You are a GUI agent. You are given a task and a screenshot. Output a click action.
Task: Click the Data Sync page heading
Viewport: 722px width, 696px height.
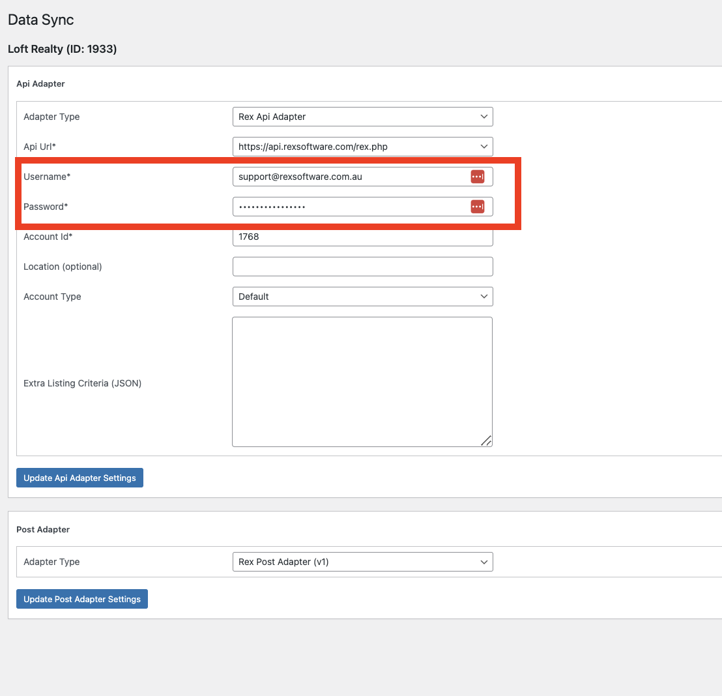[41, 20]
